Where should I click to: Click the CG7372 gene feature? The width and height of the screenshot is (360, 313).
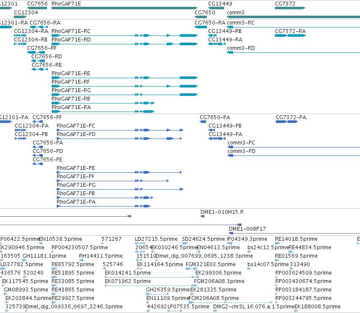pyautogui.click(x=290, y=8)
